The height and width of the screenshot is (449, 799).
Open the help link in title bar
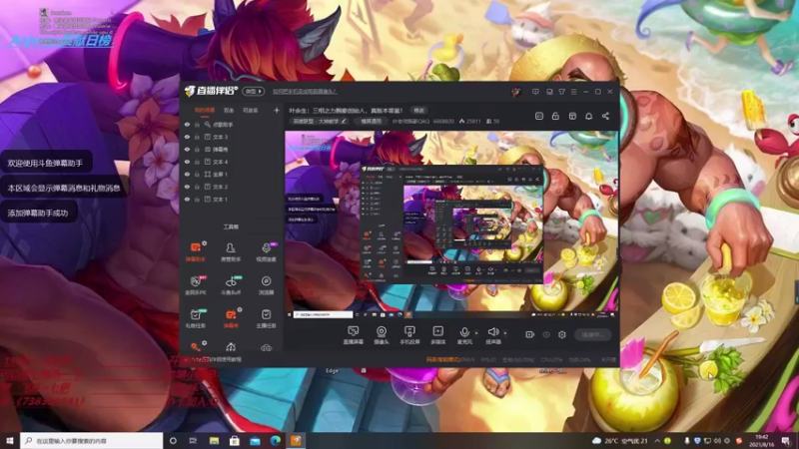(305, 92)
